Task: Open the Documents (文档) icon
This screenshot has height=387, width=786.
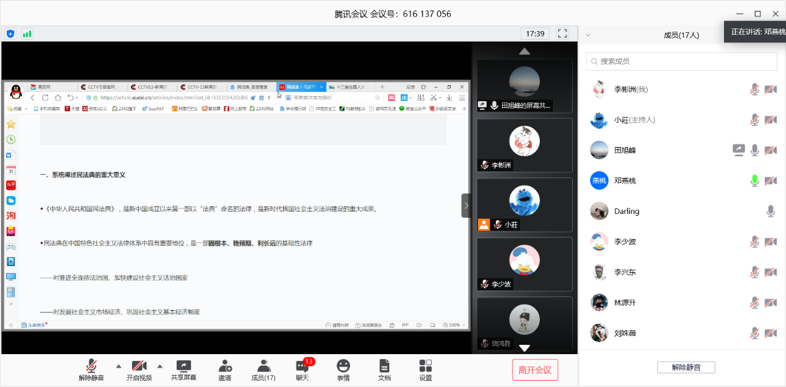Action: pyautogui.click(x=384, y=366)
